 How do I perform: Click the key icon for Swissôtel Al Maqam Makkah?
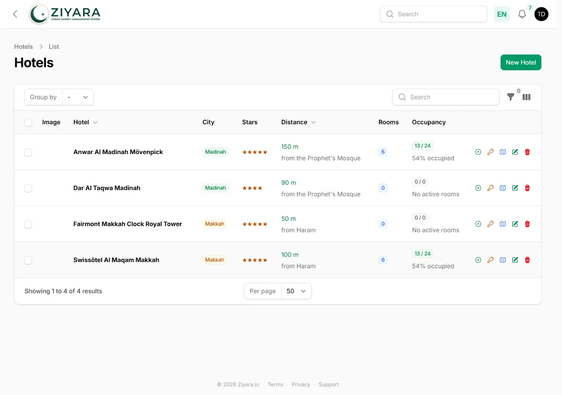click(x=491, y=260)
